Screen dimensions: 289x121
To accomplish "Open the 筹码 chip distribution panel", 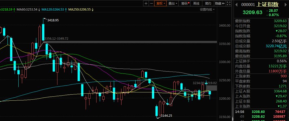I will pos(185,3).
